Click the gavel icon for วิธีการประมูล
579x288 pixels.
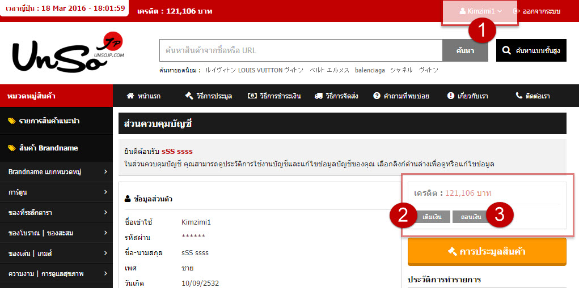click(189, 96)
